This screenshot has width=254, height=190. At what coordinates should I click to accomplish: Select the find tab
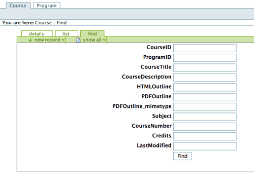[92, 33]
